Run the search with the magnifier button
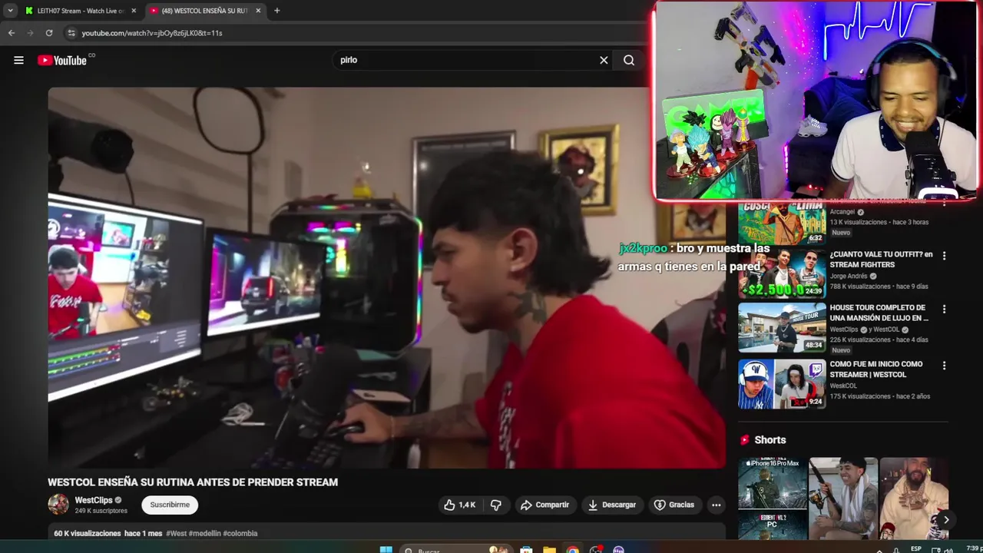 pos(629,60)
